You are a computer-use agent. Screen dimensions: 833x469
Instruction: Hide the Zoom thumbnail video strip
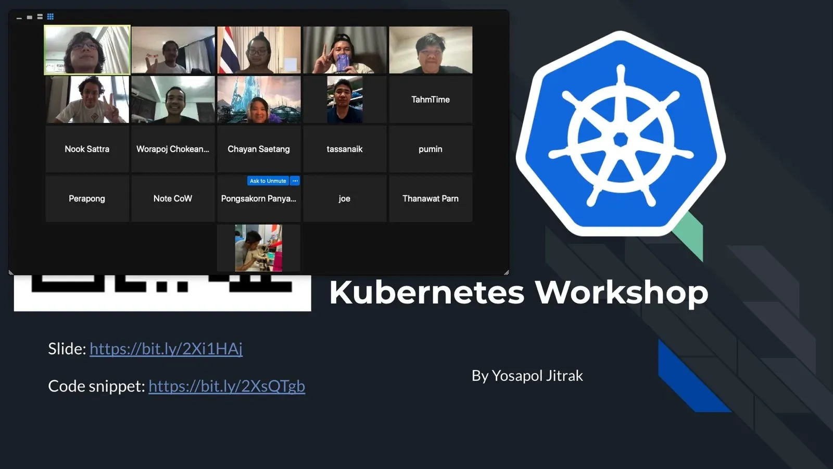19,17
